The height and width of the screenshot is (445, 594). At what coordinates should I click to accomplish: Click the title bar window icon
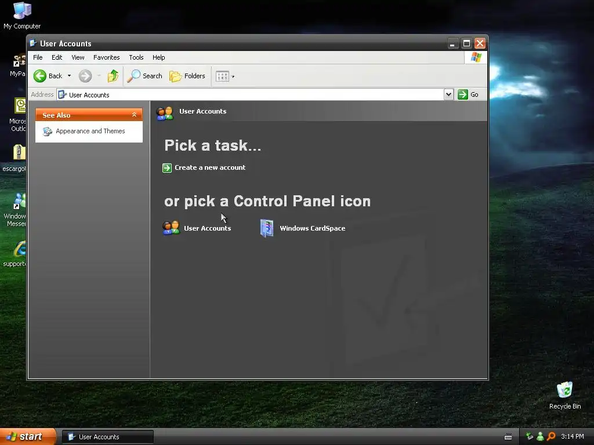33,43
